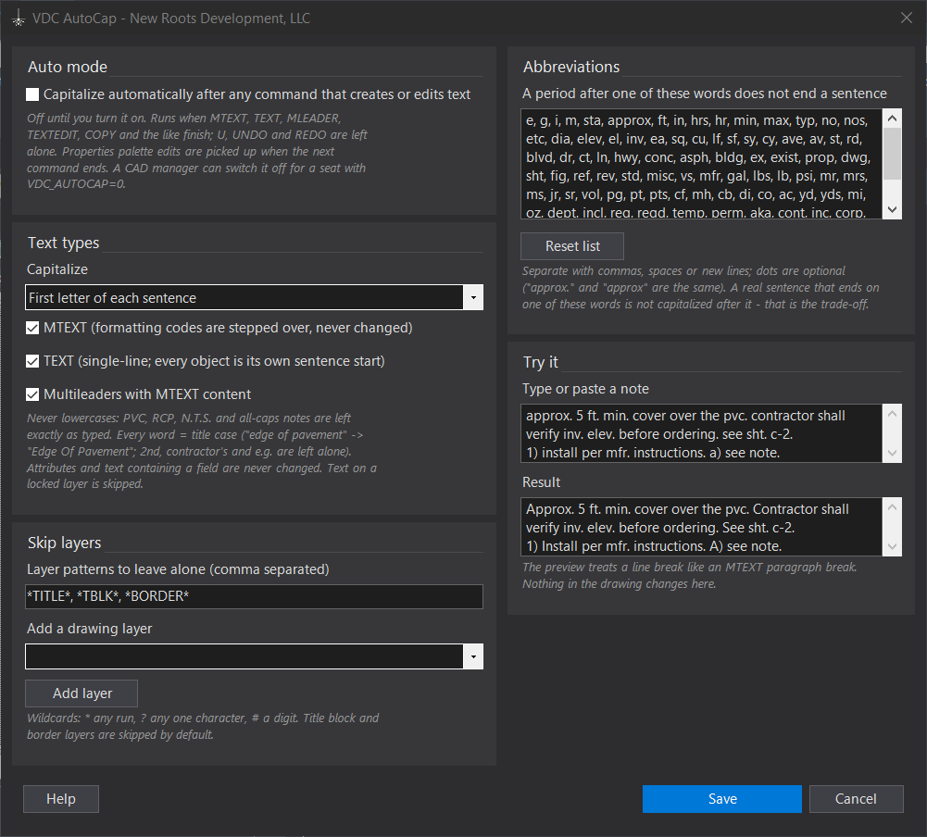Viewport: 927px width, 837px height.
Task: Click the Capitalize label above the dropdown
Action: pyautogui.click(x=57, y=269)
